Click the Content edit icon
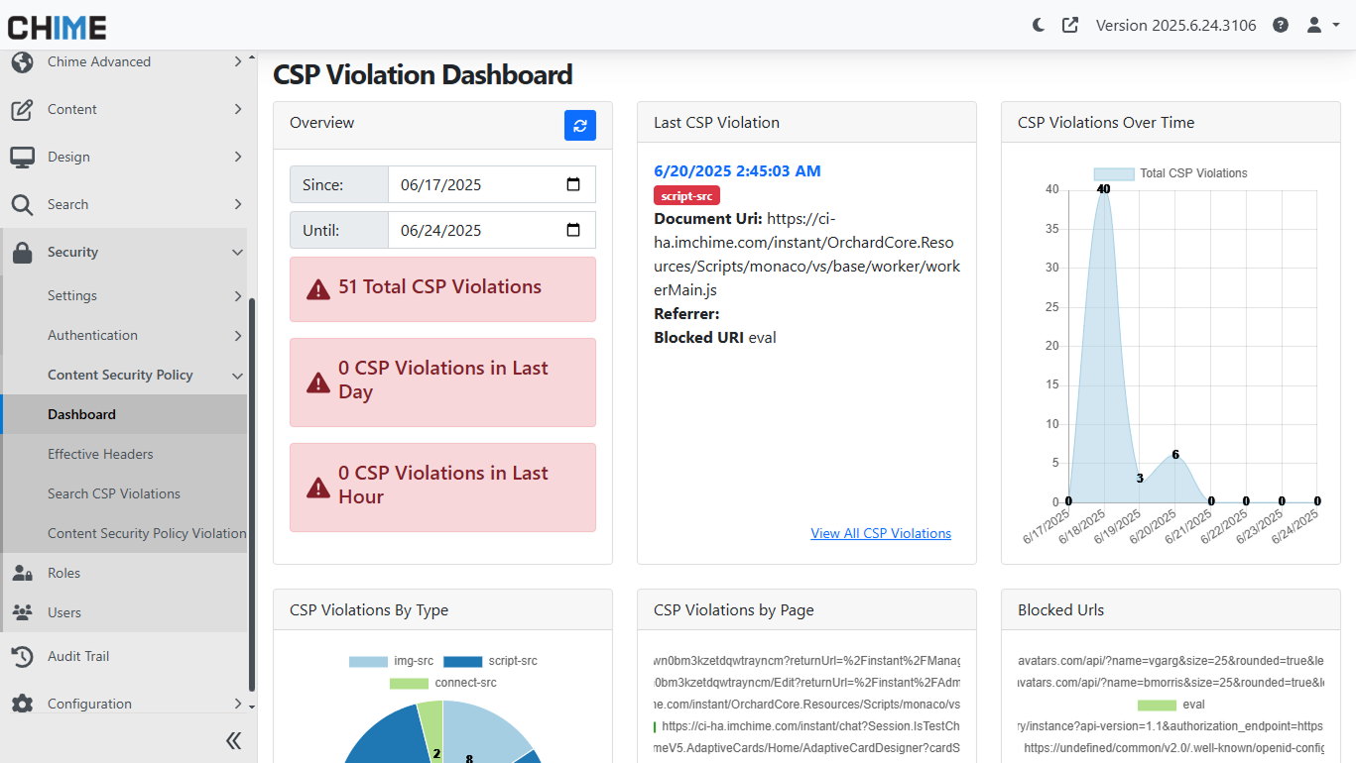The height and width of the screenshot is (763, 1356). 22,109
